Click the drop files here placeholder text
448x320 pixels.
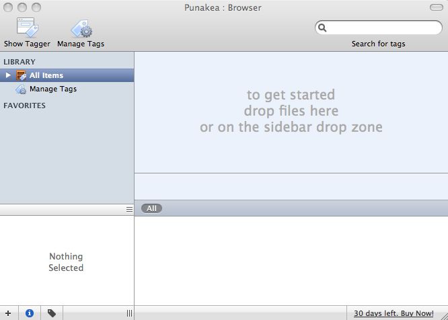pos(291,111)
